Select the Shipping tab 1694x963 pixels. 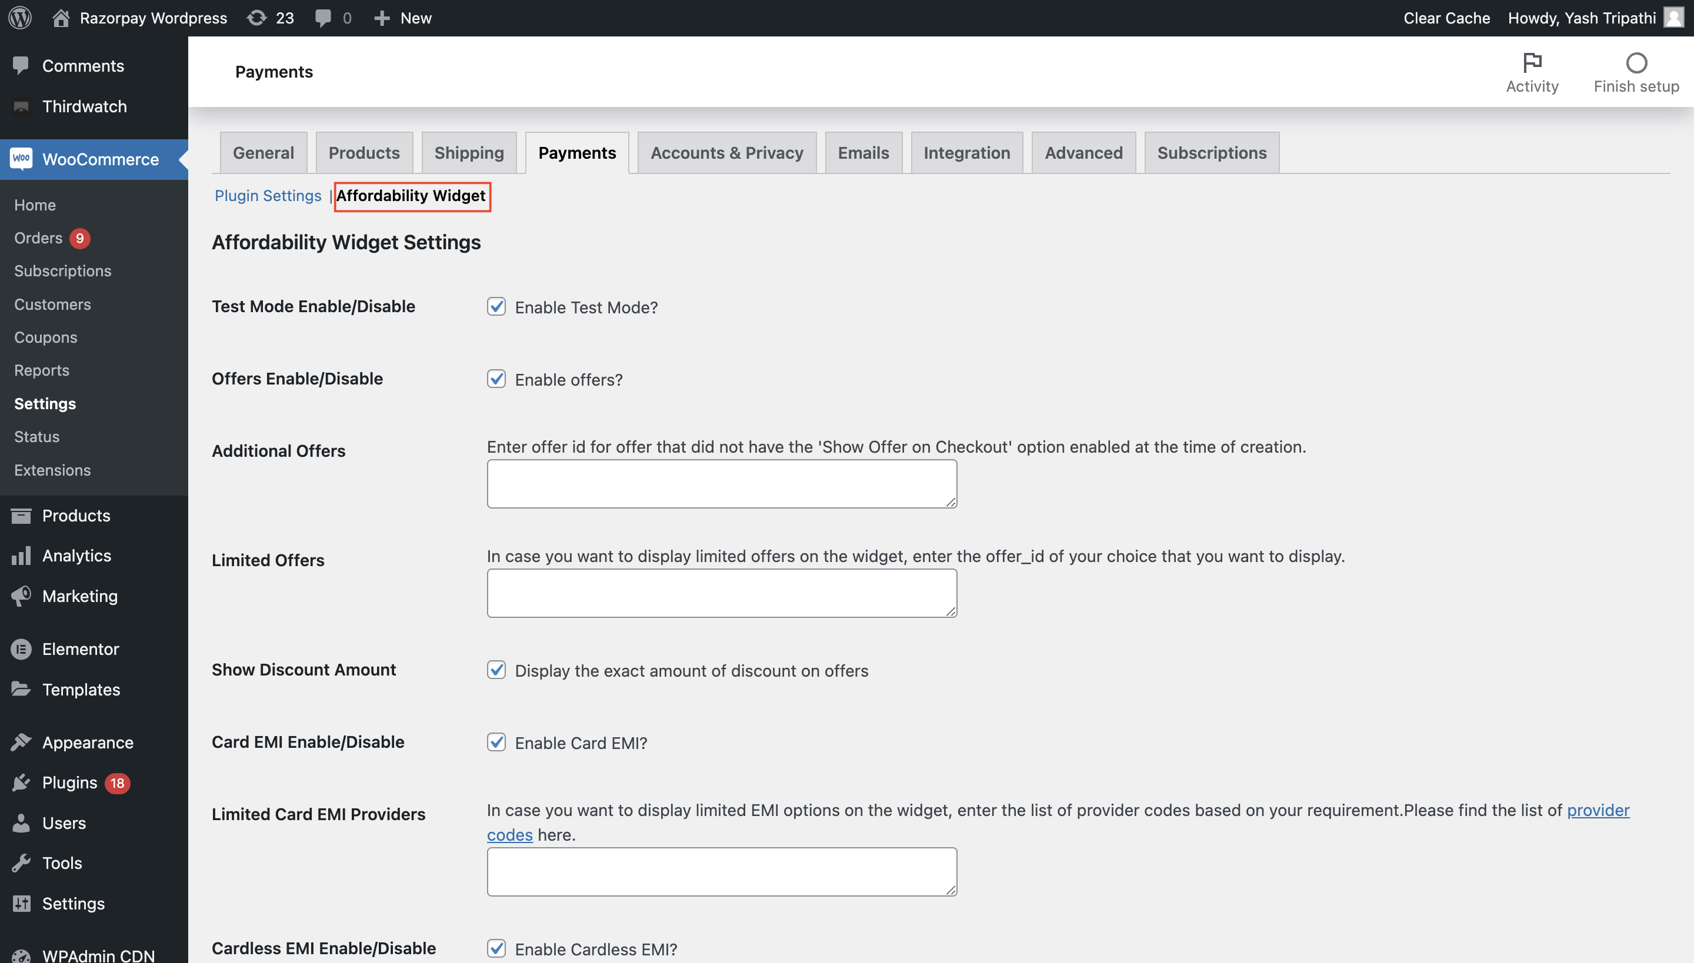pos(469,151)
